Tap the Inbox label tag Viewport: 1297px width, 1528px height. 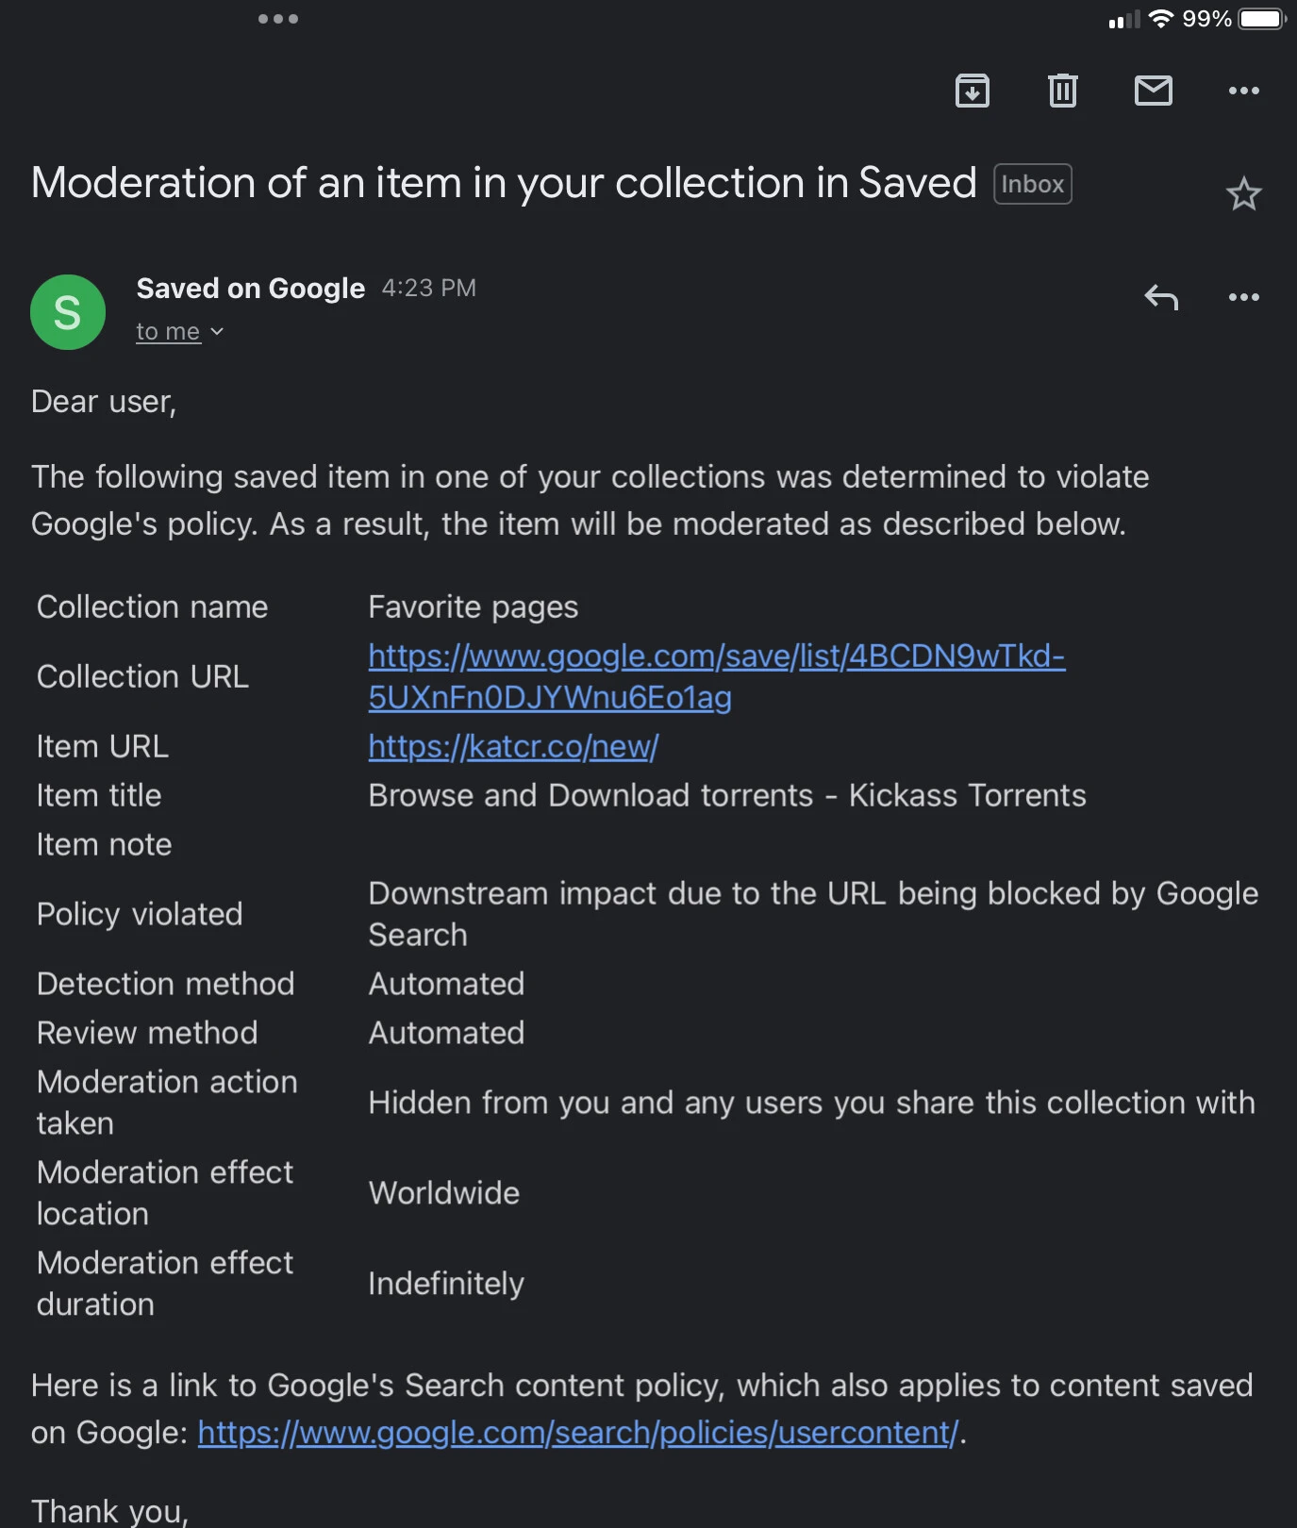pyautogui.click(x=1032, y=184)
